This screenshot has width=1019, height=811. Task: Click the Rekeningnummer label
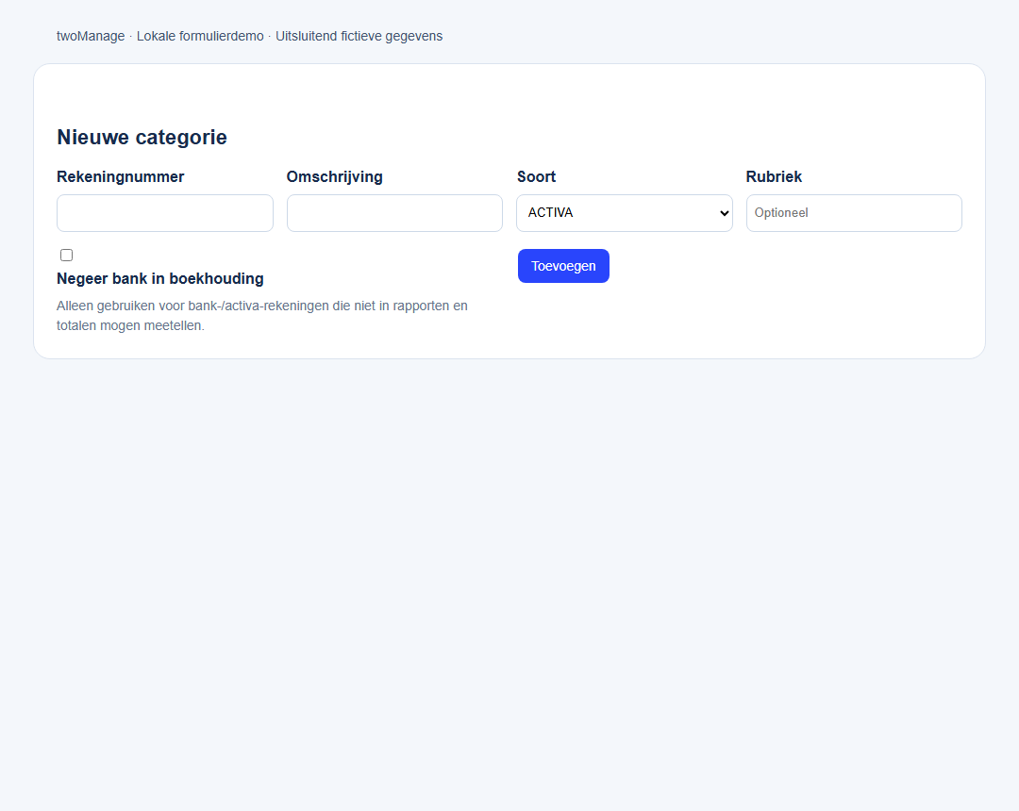pos(120,176)
